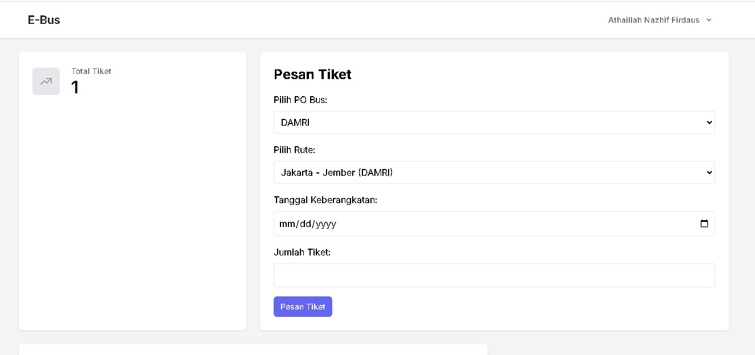Expand the Jakarta - Jember (DAMRI) route dropdown
The image size is (755, 355).
tap(494, 172)
